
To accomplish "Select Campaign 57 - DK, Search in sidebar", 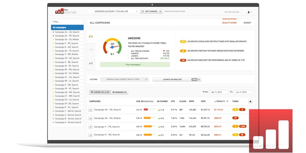I will click(67, 103).
